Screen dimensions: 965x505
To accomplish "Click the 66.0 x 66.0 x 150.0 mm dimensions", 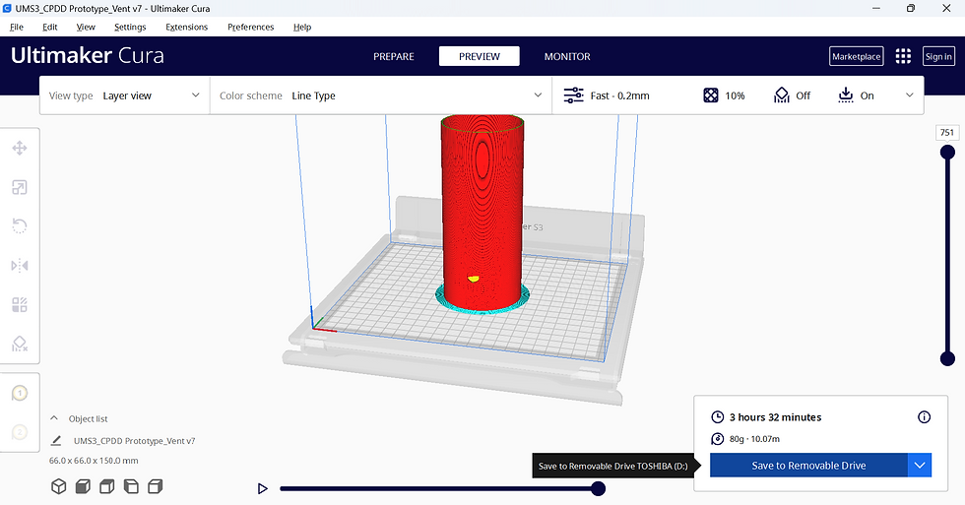I will tap(94, 460).
